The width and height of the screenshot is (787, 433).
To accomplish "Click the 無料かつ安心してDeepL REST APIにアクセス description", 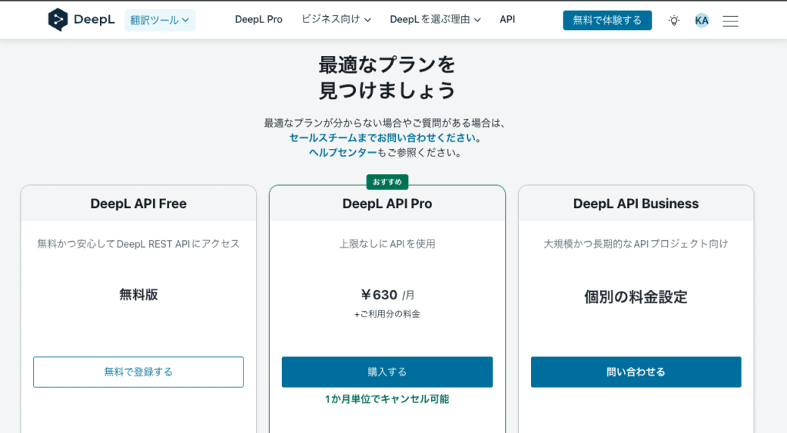I will [138, 244].
